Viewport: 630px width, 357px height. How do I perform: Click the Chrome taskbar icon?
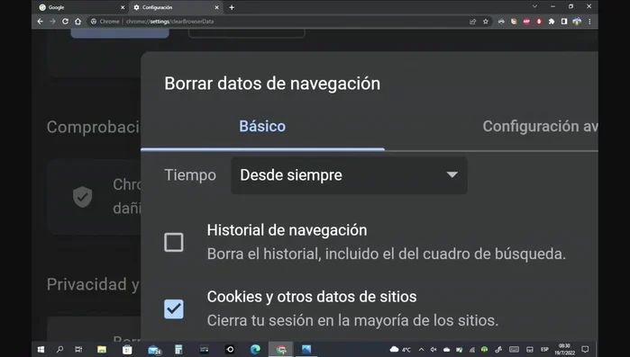pos(281,350)
